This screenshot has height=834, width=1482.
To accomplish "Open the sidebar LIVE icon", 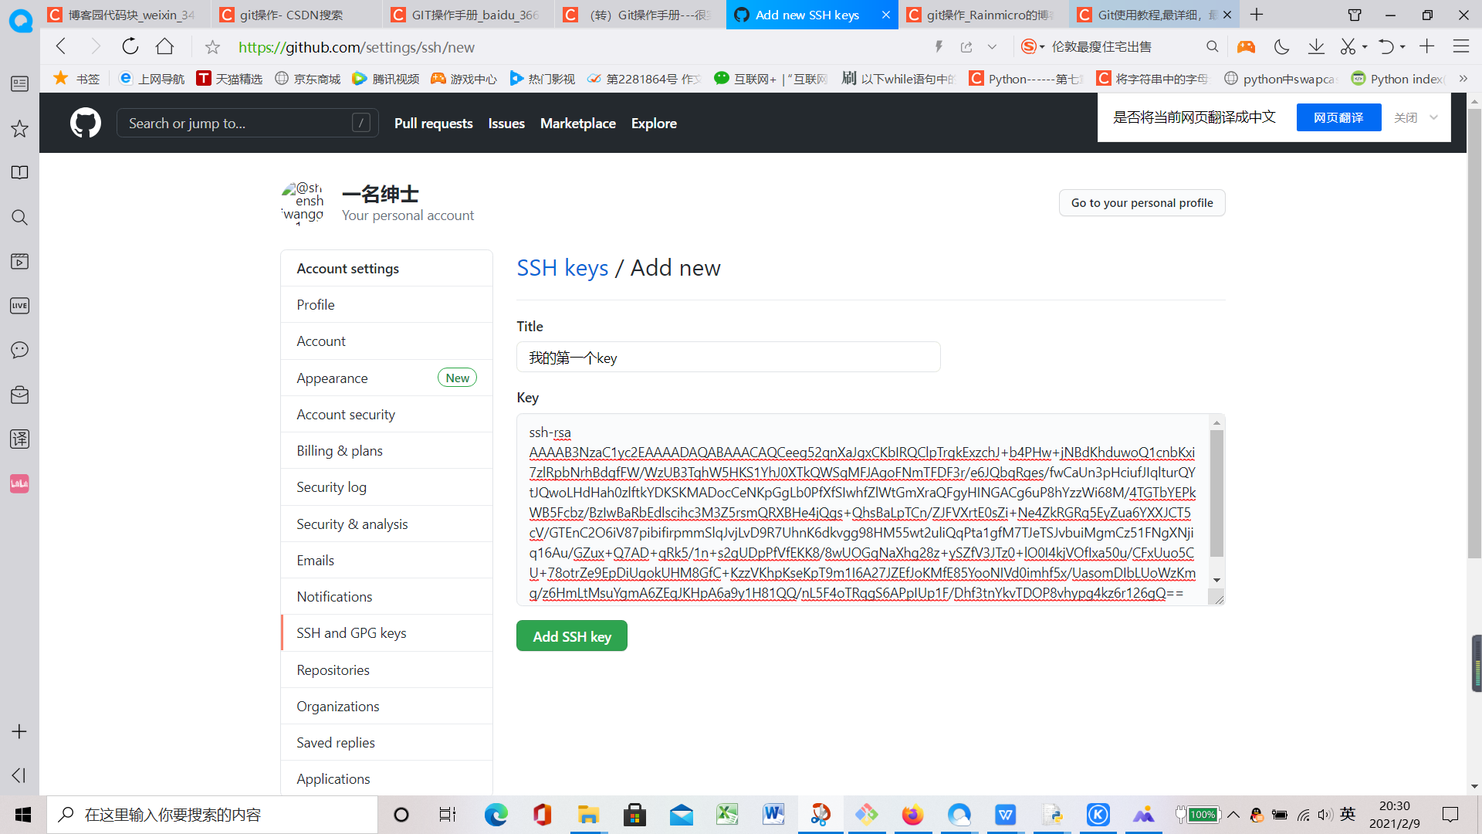I will [19, 306].
